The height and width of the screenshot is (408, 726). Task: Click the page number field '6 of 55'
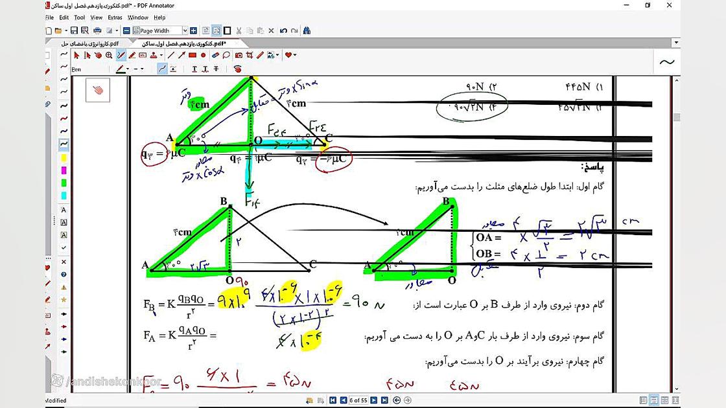358,400
